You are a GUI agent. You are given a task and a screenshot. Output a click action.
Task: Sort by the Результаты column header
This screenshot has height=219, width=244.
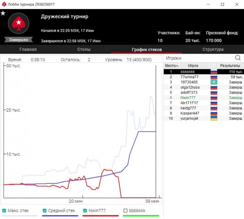(230, 66)
